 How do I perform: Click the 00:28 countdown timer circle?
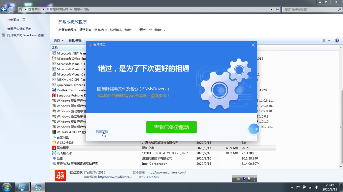(x=254, y=129)
